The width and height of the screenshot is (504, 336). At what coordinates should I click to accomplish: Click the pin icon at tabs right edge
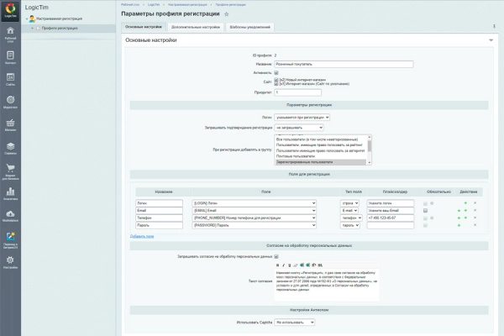(494, 26)
